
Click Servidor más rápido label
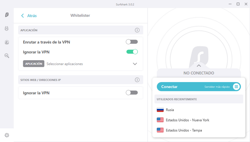tap(217, 87)
